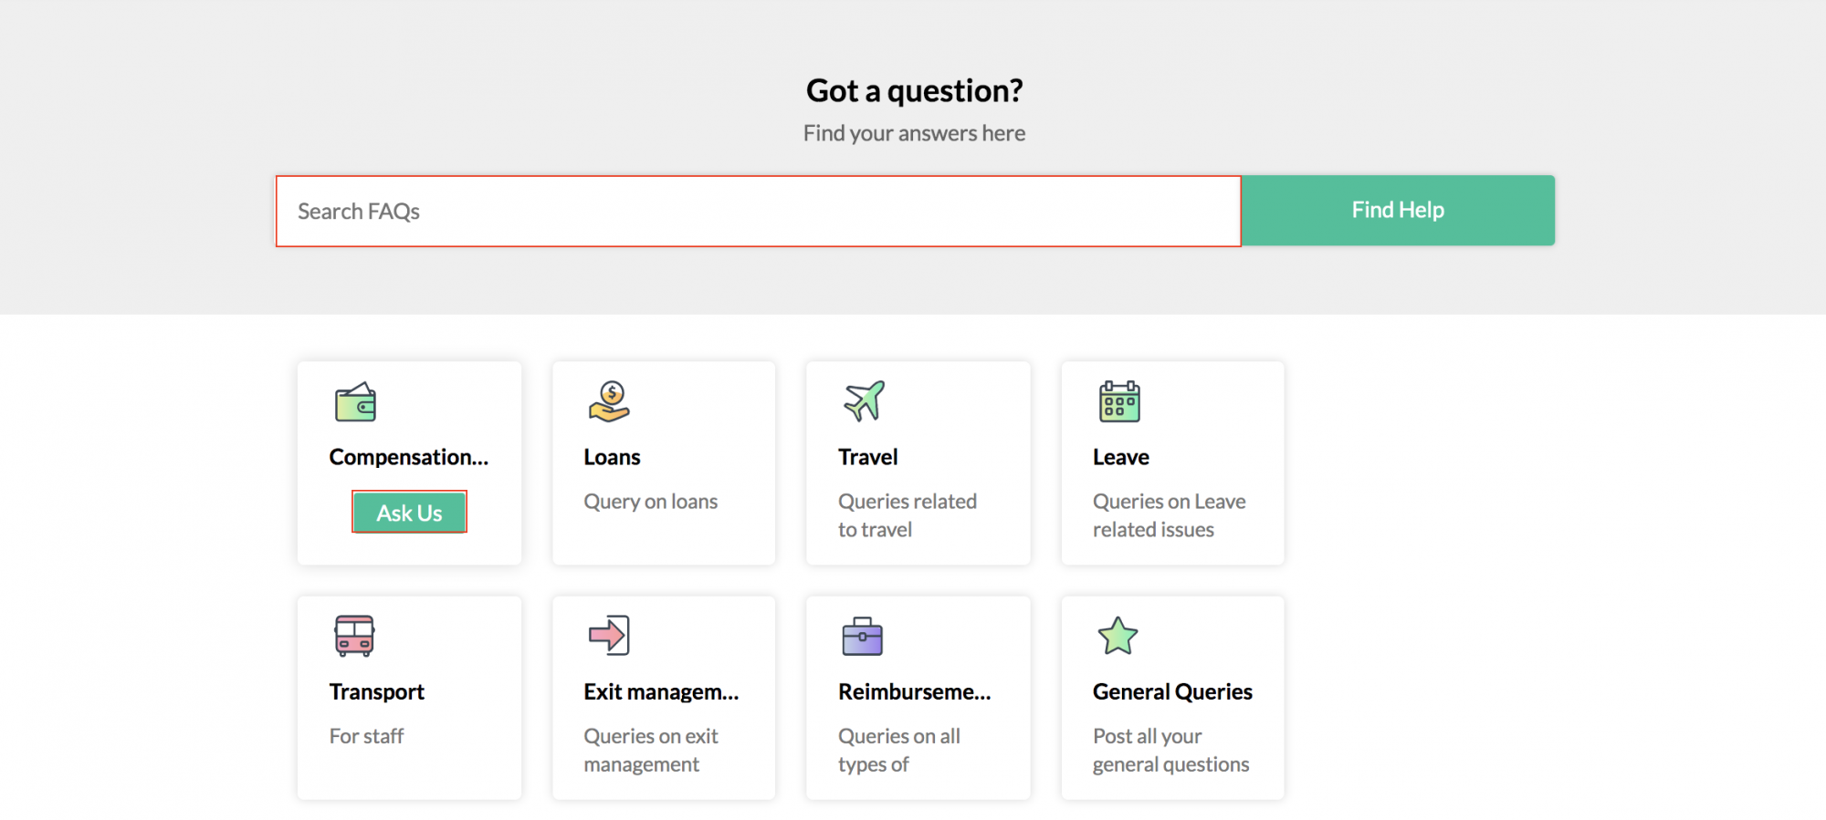This screenshot has width=1826, height=820.
Task: Click 'Queries on Leave related issues' description
Action: coord(1169,515)
